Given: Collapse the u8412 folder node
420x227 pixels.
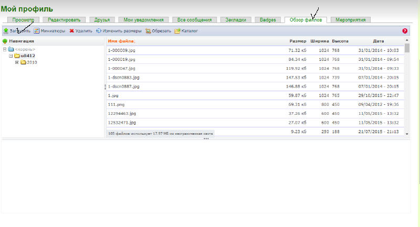Looking at the screenshot, I should click(x=10, y=56).
